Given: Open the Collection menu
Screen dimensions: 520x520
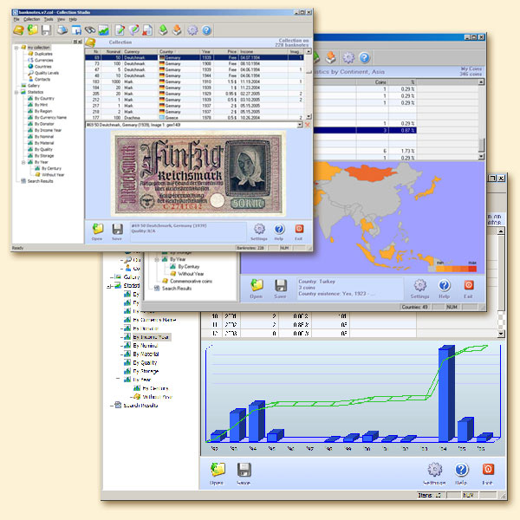Looking at the screenshot, I should coord(32,19).
